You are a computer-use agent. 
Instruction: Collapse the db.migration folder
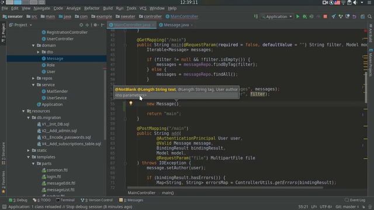click(29, 118)
